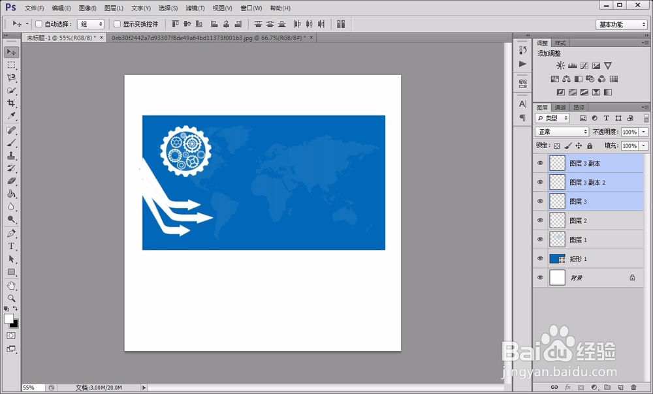Open the layer filter 类型 dropdown
The image size is (653, 394).
(552, 118)
